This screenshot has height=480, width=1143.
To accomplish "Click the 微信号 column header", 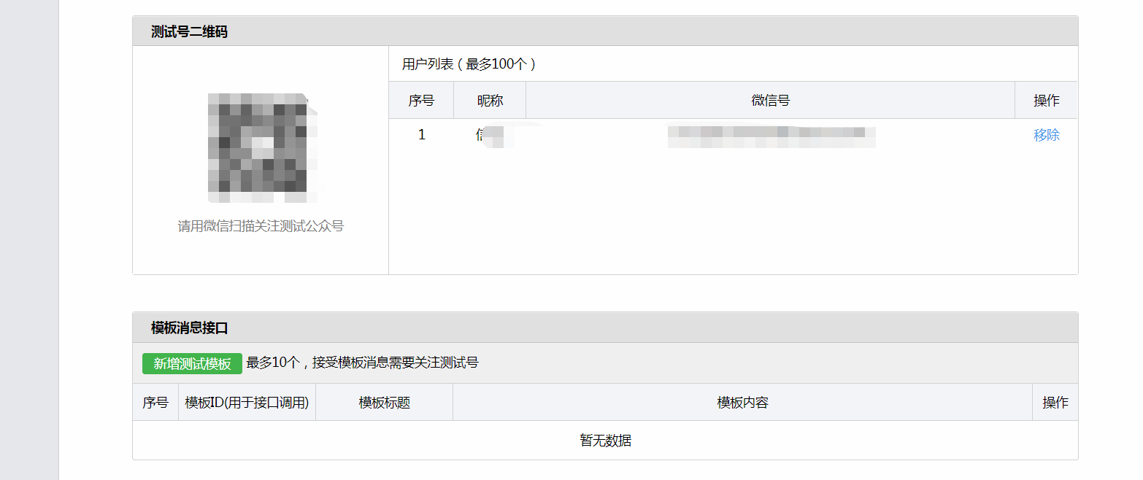I will tap(770, 101).
